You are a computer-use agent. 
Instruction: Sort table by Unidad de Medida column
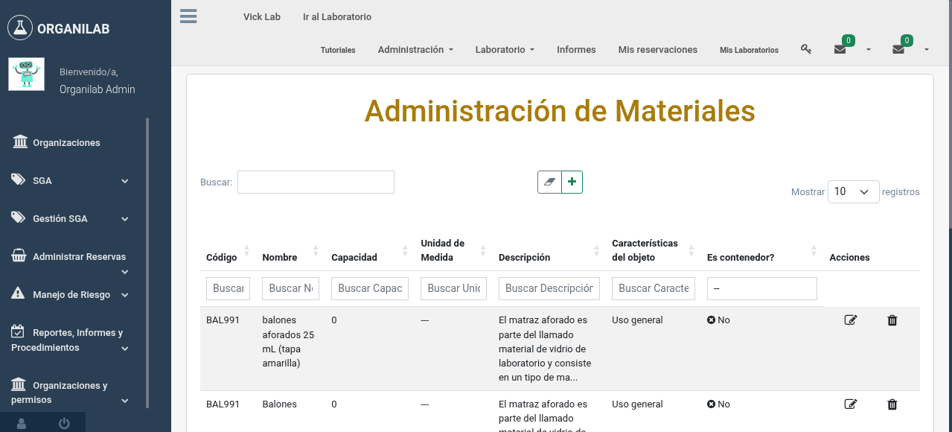click(453, 250)
